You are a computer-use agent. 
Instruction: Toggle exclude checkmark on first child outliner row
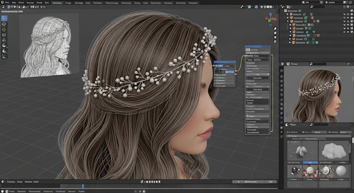[345, 14]
